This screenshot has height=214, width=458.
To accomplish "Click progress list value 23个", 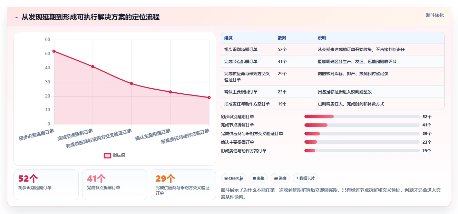I will tap(427, 142).
